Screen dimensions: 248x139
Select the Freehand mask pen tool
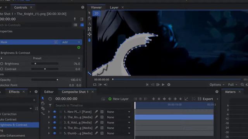click(x=90, y=40)
